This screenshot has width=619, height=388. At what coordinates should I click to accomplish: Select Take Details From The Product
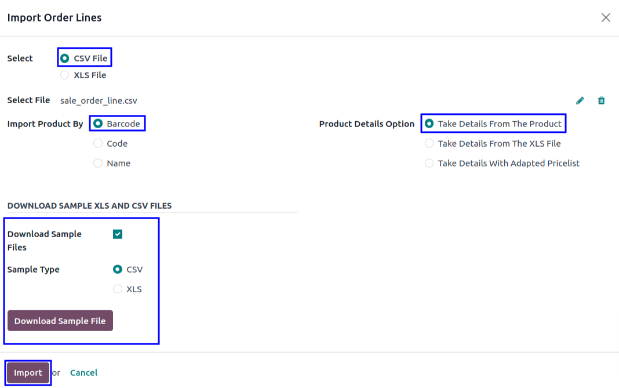429,124
